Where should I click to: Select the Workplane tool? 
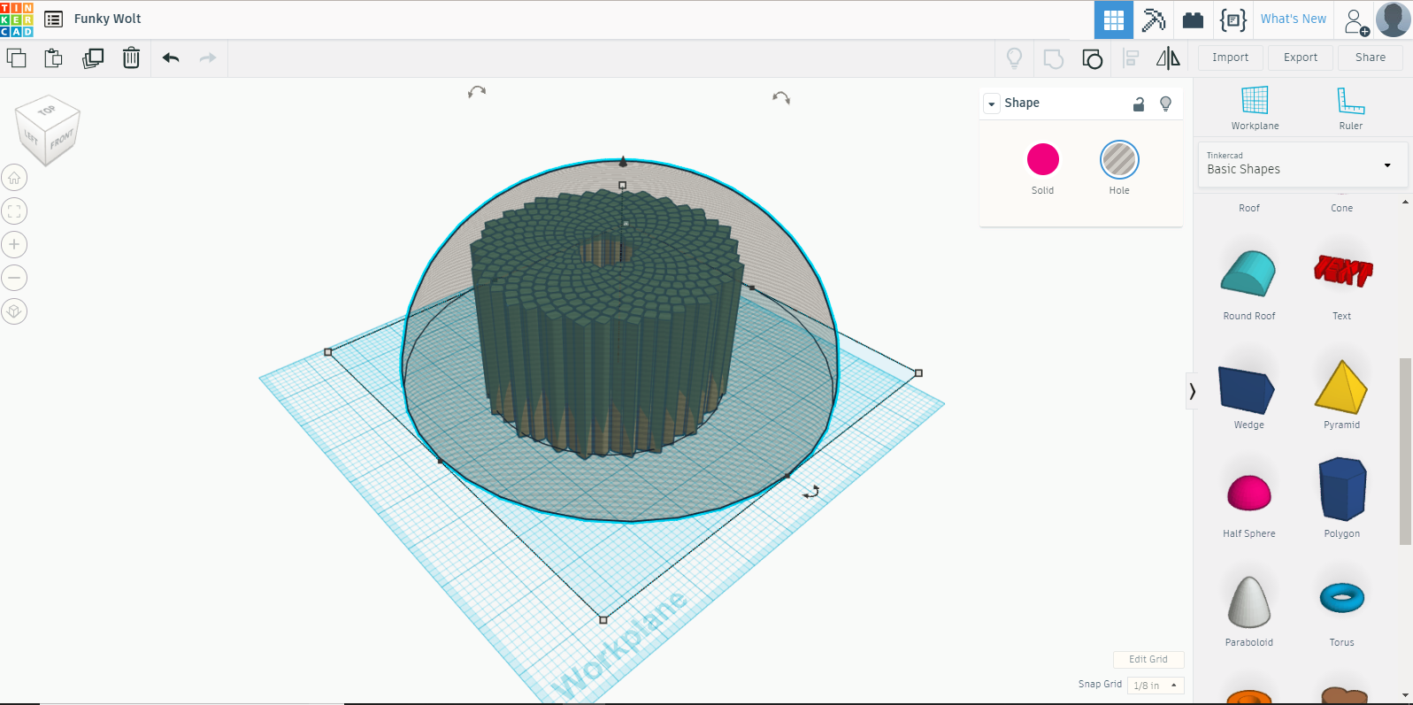(x=1255, y=108)
